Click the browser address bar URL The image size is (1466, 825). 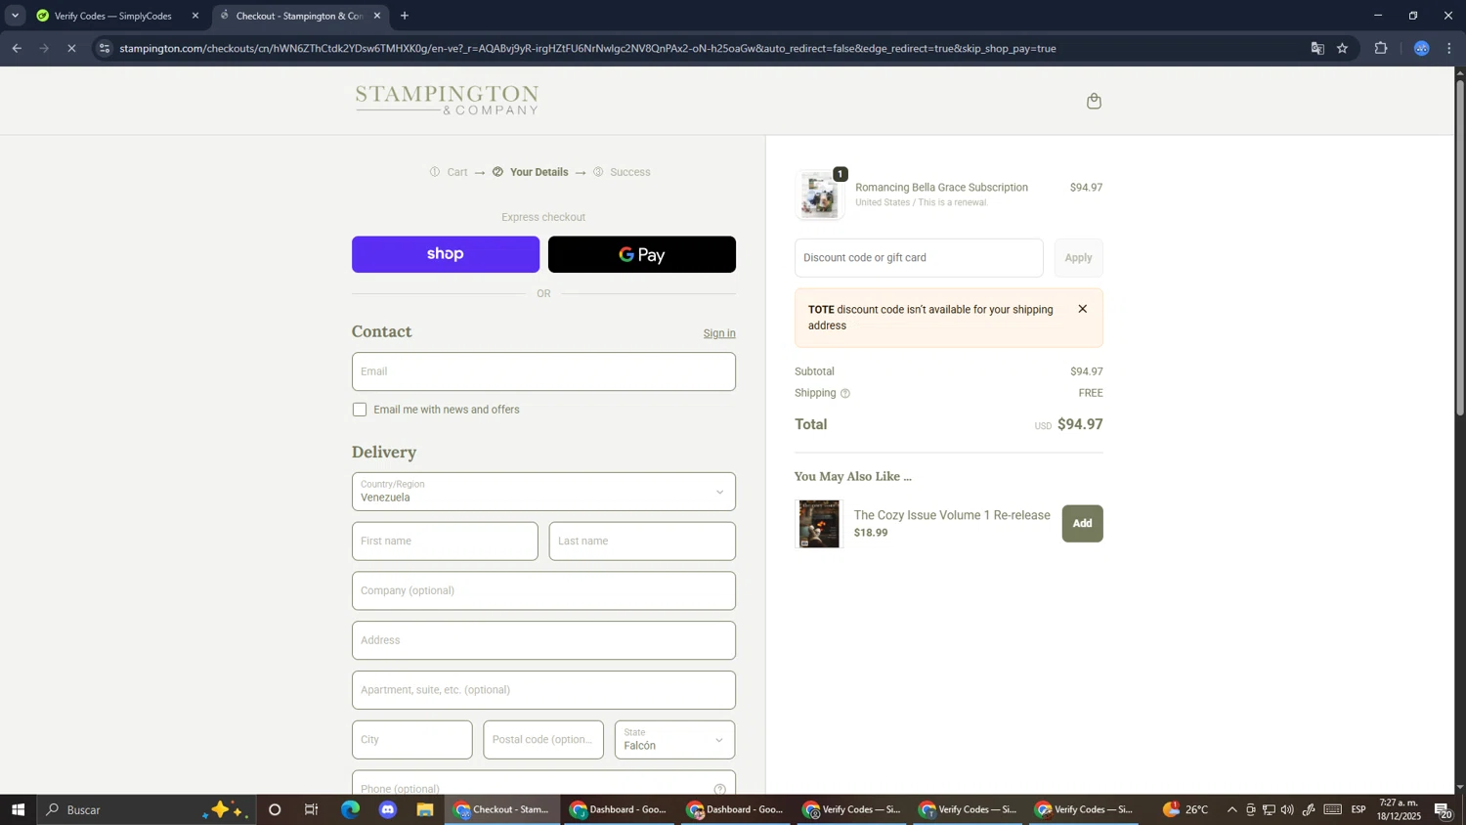coord(586,49)
